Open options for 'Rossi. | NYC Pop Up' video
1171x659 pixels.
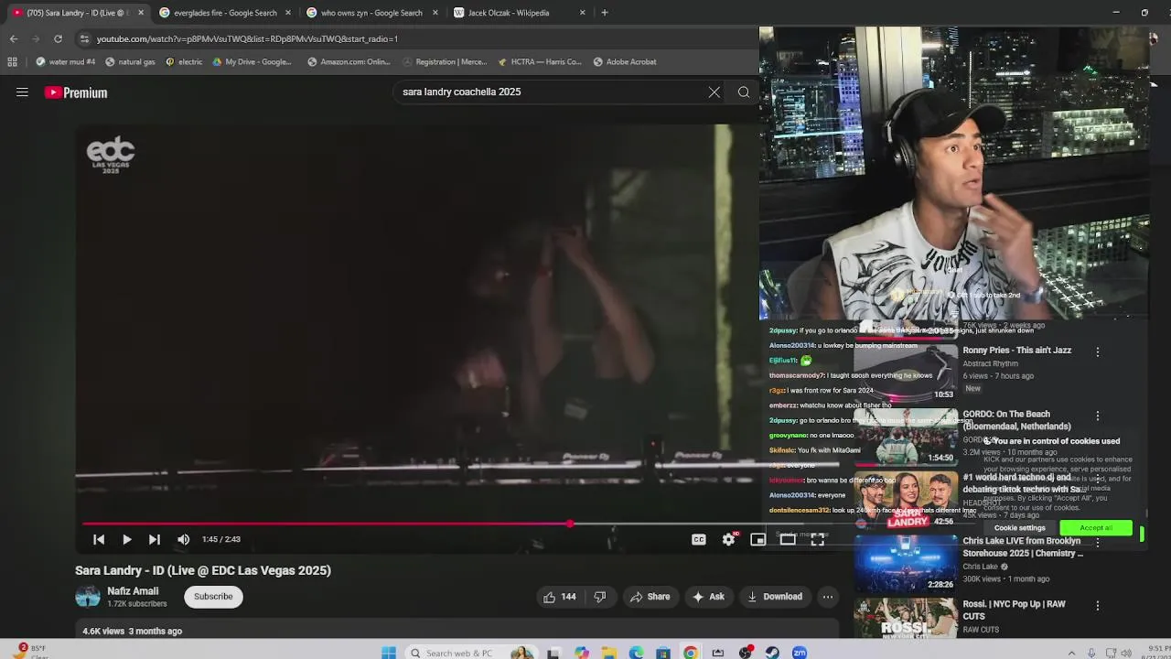click(1098, 606)
